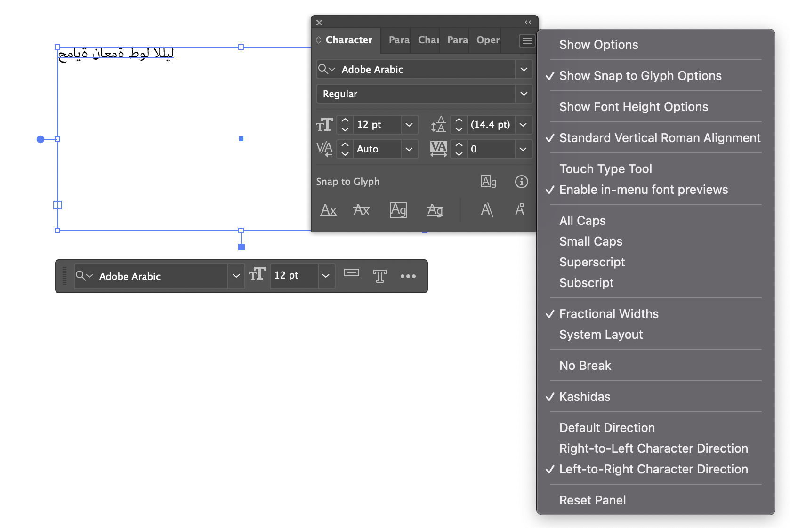Enable snap to glyph with descenders
Screen dimensions: 790x528
click(x=435, y=210)
